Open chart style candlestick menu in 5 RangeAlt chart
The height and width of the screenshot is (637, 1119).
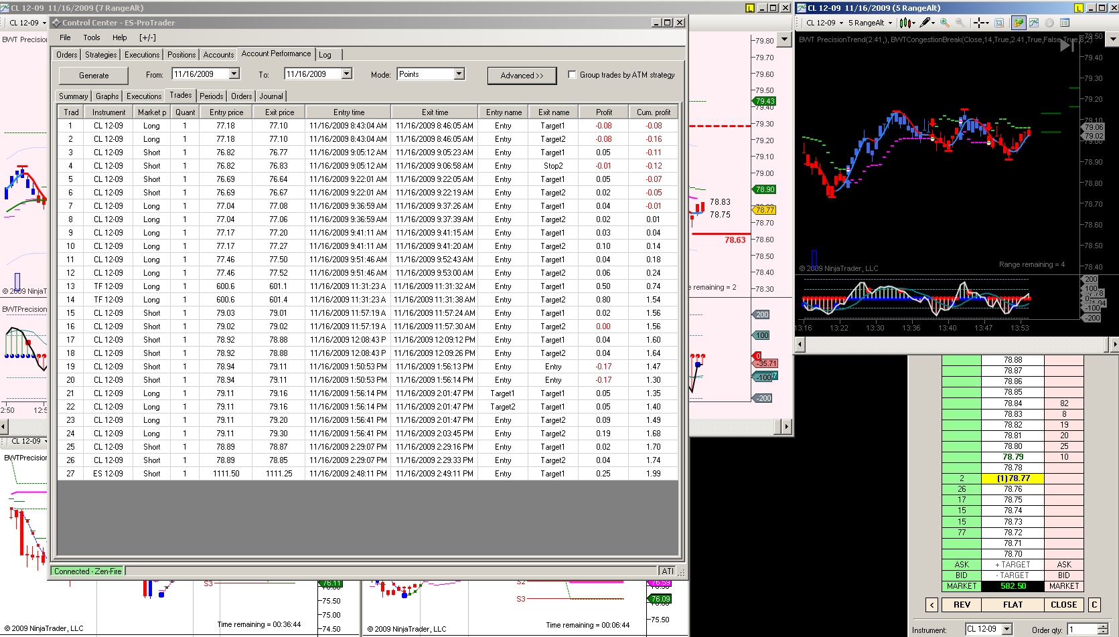(907, 23)
